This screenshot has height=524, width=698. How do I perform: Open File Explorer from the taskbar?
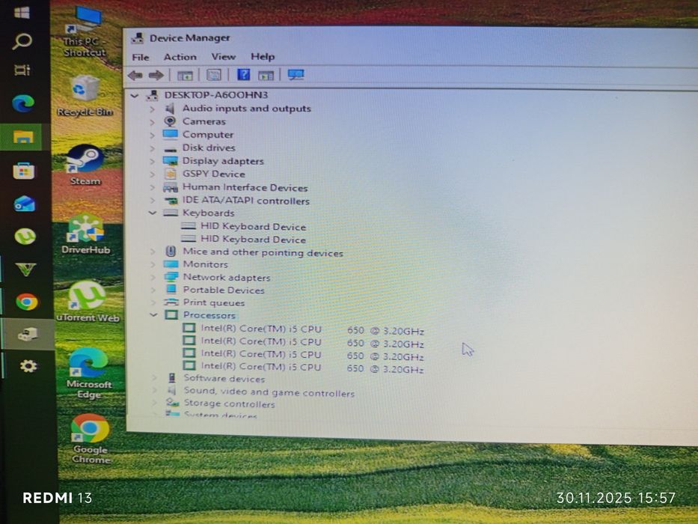pyautogui.click(x=24, y=137)
